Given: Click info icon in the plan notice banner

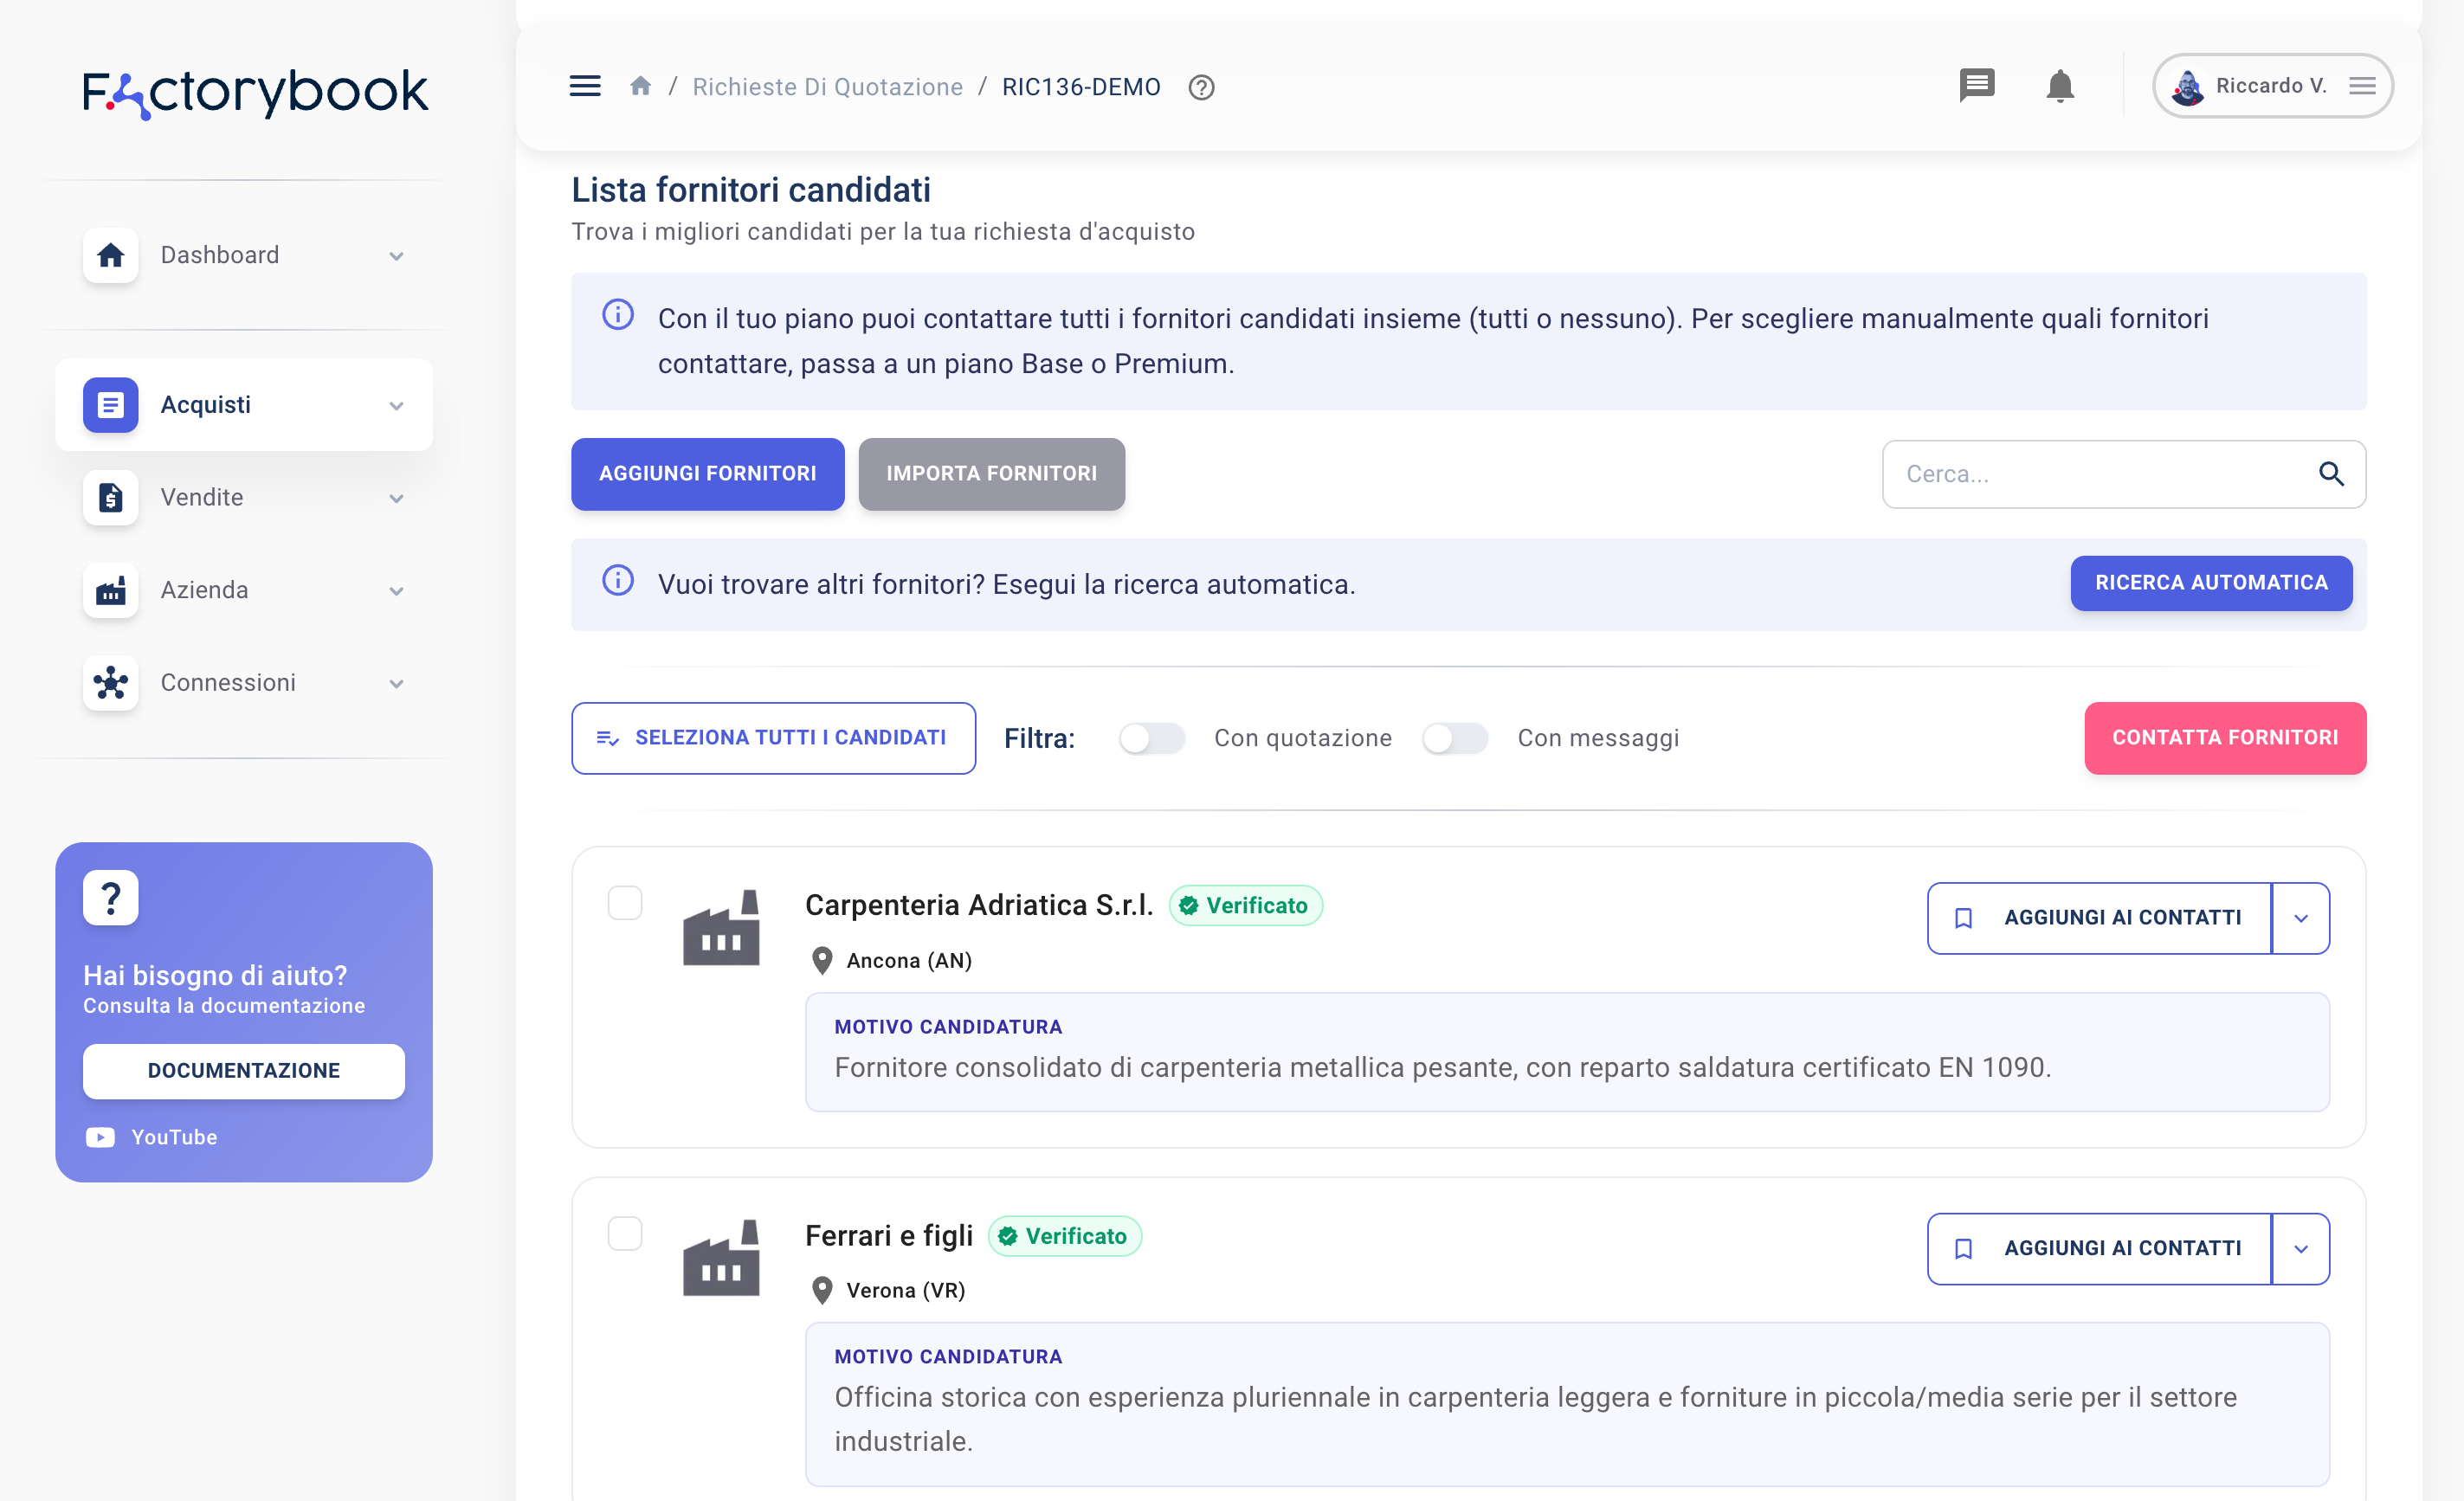Looking at the screenshot, I should (618, 315).
